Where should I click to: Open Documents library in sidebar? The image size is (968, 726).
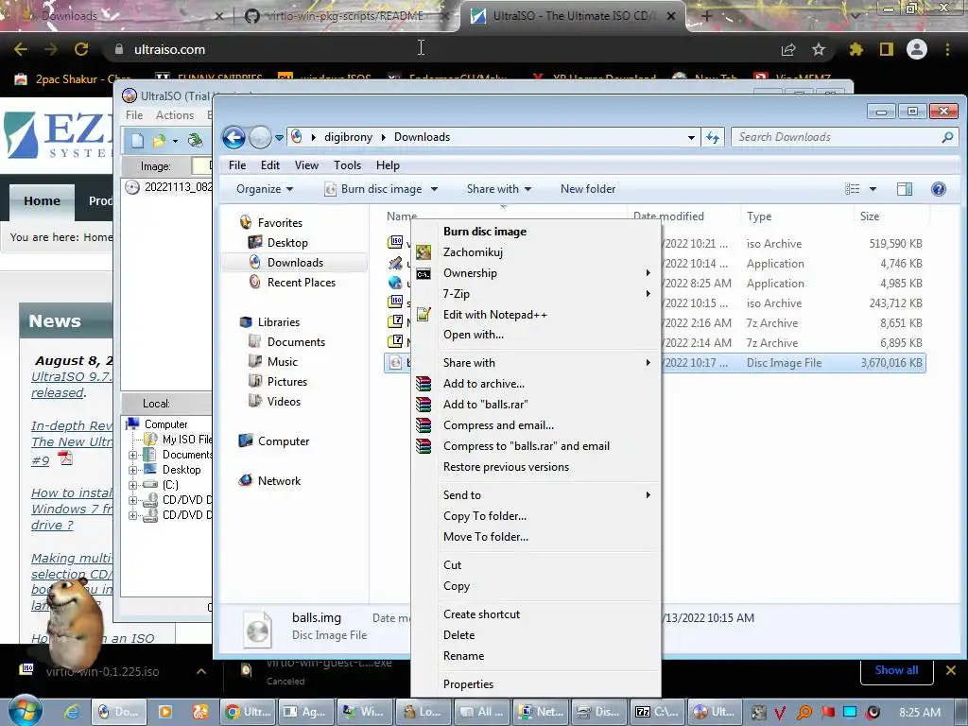[x=296, y=342]
